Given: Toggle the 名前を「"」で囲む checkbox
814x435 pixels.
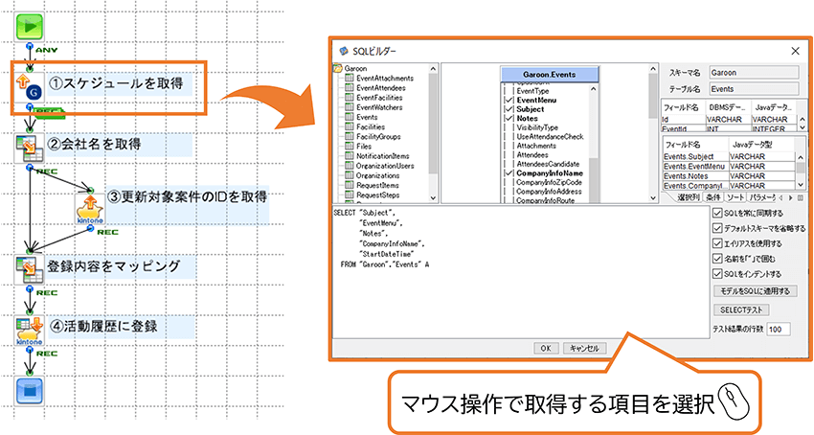Looking at the screenshot, I should point(717,259).
